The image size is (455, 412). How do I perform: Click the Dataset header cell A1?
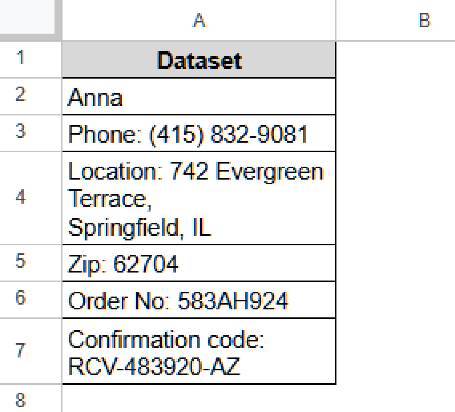click(198, 58)
